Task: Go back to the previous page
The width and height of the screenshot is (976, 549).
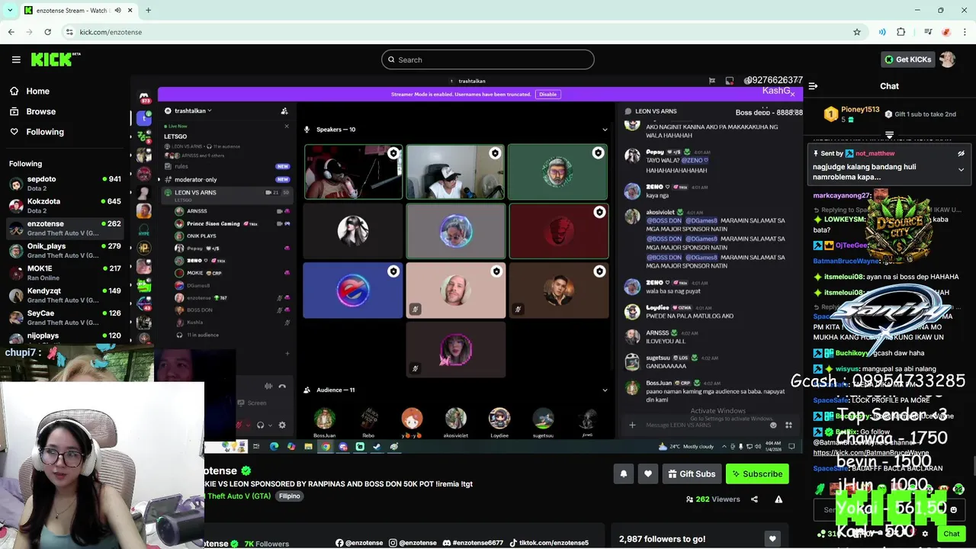Action: [x=11, y=32]
